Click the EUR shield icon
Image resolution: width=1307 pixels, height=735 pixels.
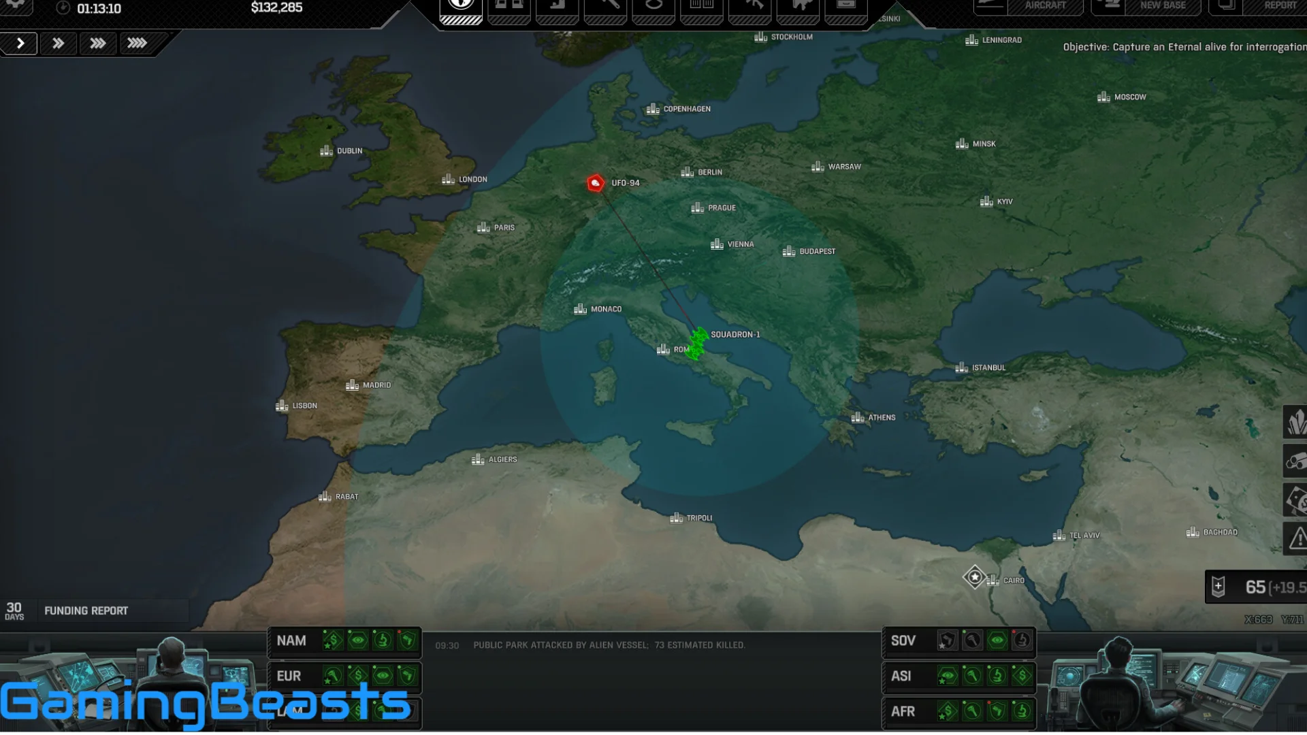(407, 676)
